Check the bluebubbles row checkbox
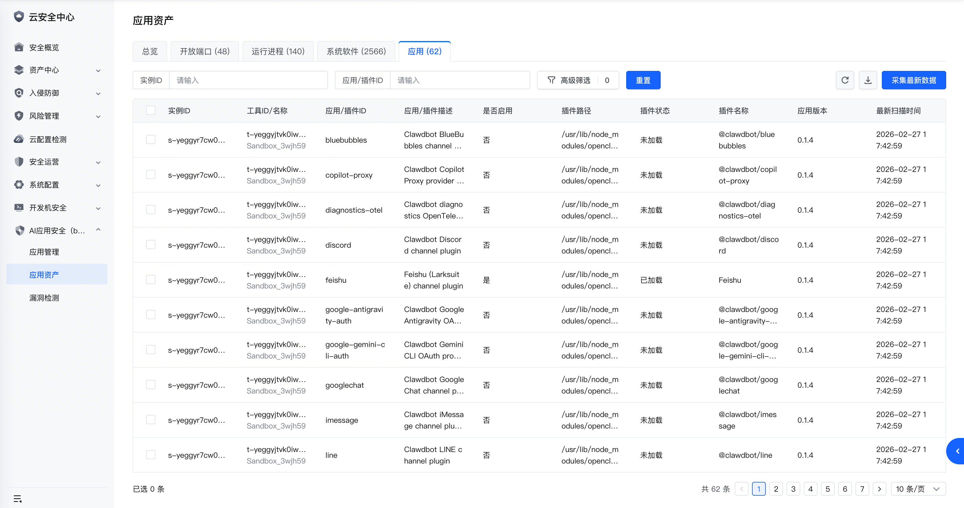Image resolution: width=964 pixels, height=508 pixels. 151,140
